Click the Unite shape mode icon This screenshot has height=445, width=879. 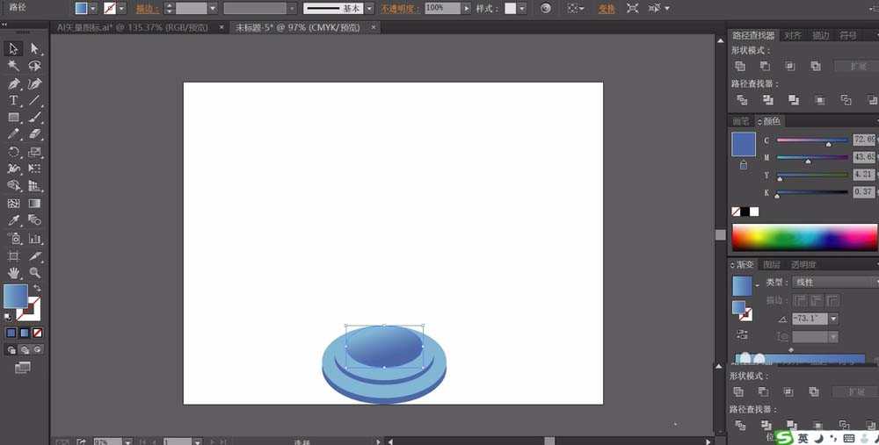point(740,66)
